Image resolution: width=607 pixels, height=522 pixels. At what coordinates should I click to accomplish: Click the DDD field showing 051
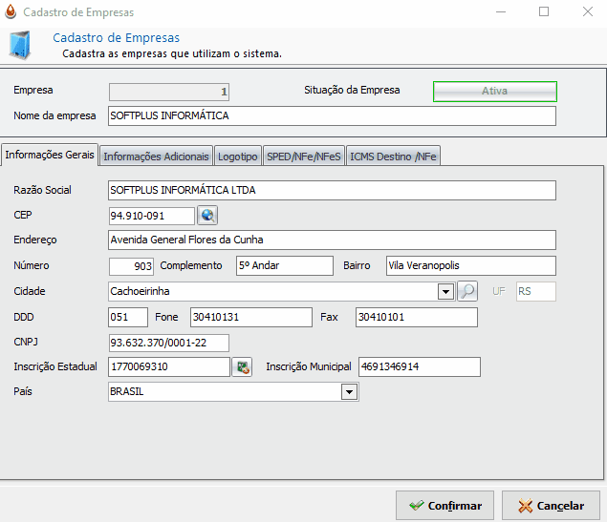128,317
